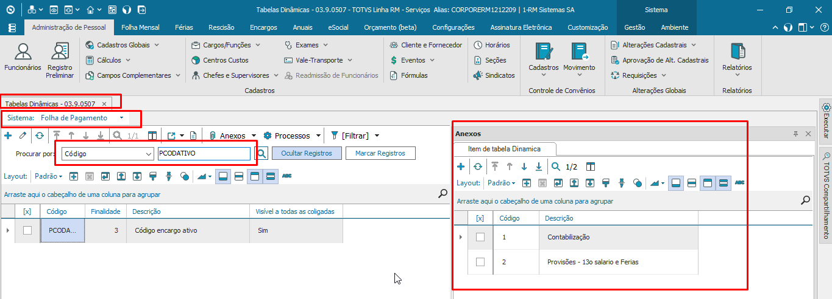Viewport: 832px width, 299px height.
Task: Open the Procurar por Código combo box
Action: [107, 154]
